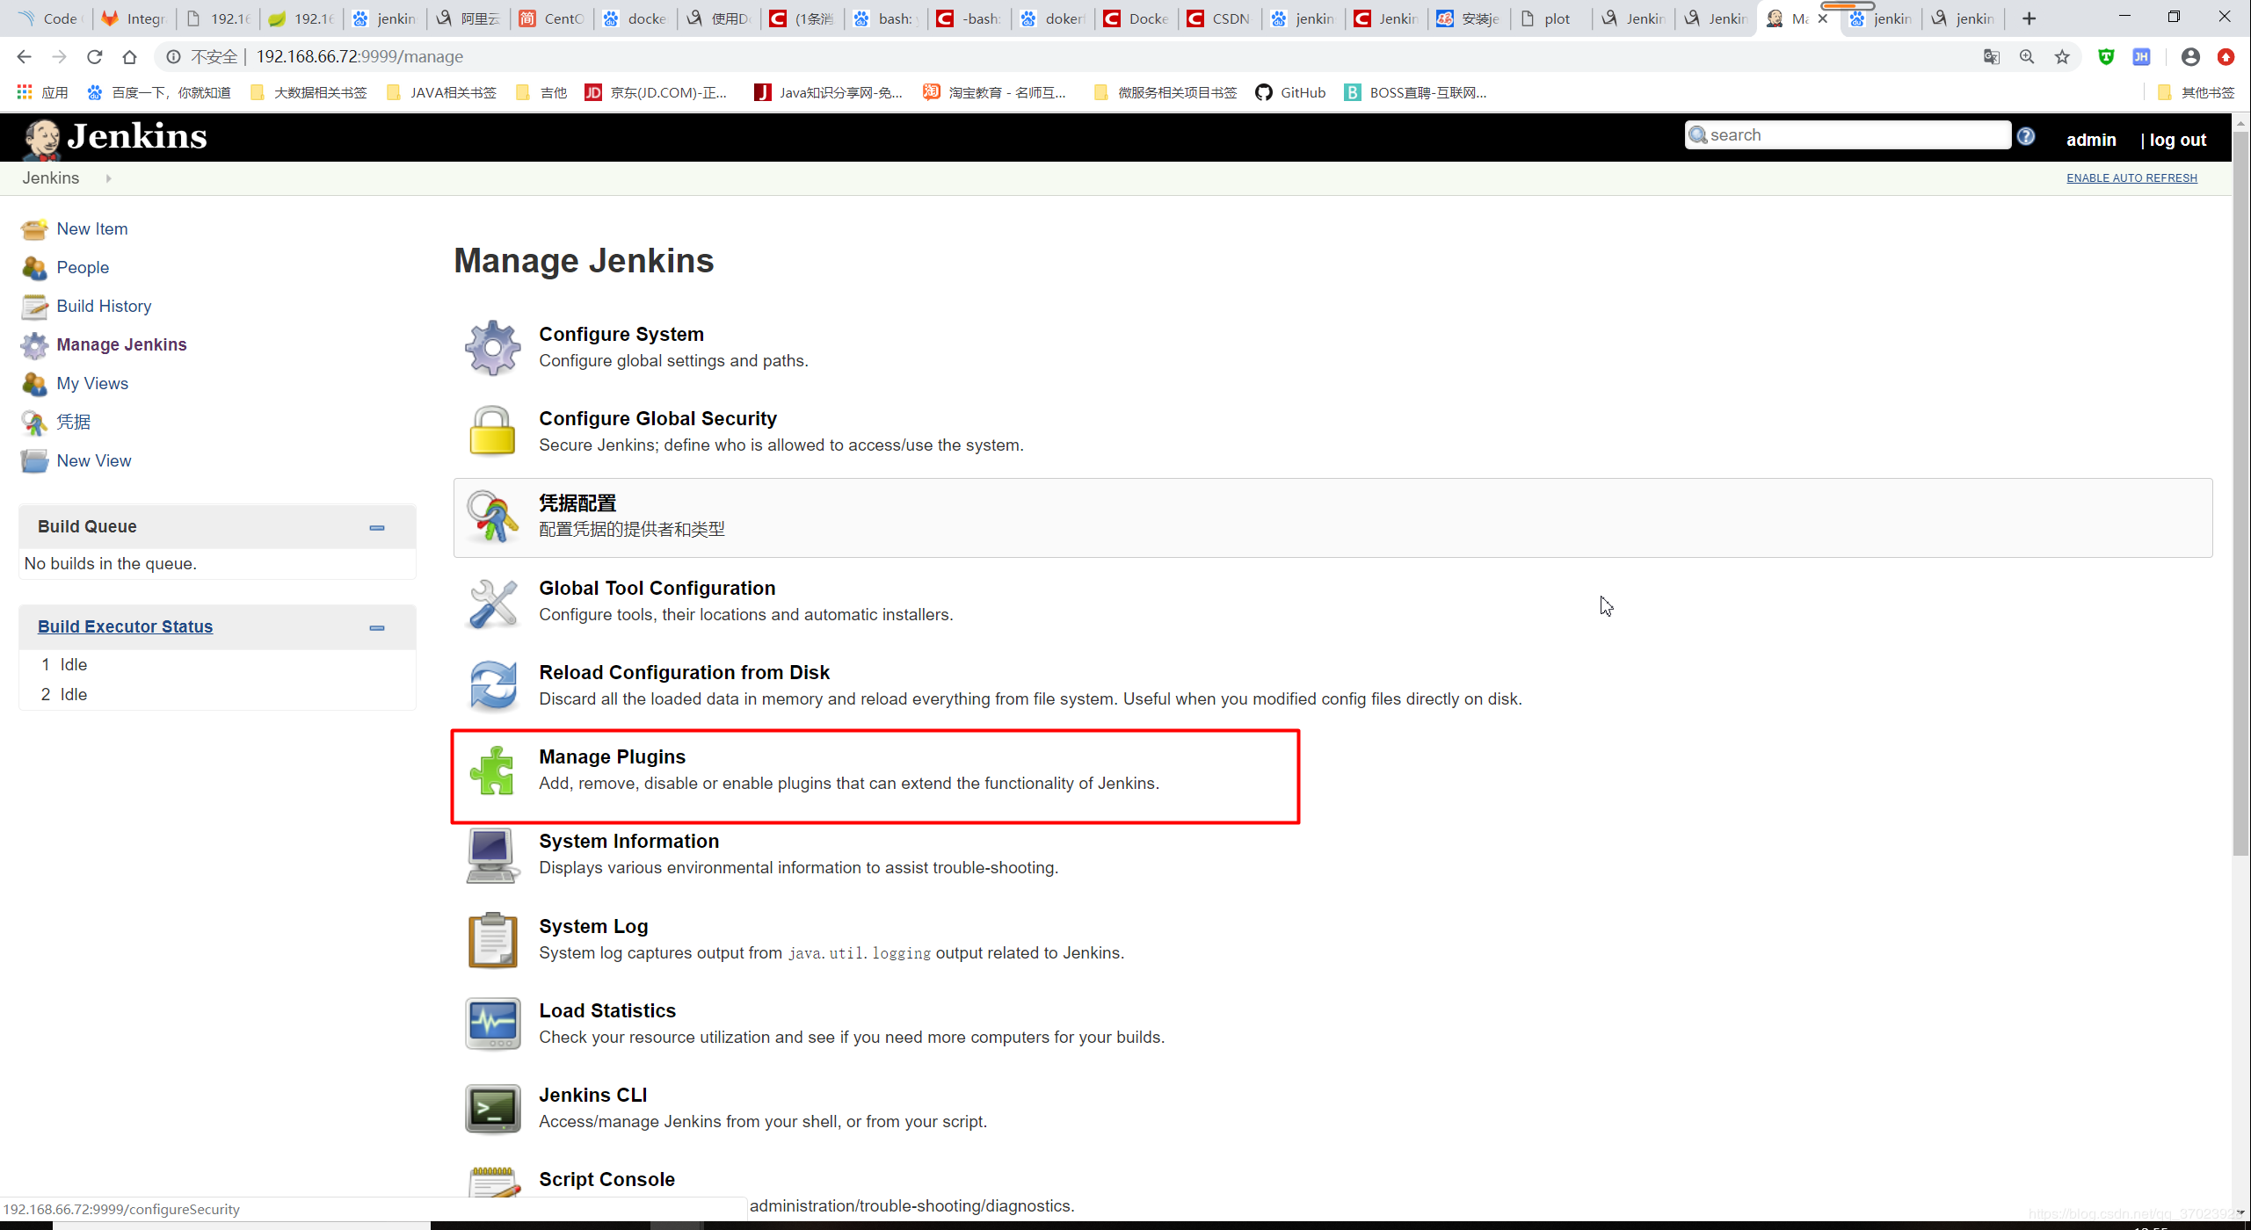Click the admin user link
2251x1230 pixels.
tap(2091, 140)
